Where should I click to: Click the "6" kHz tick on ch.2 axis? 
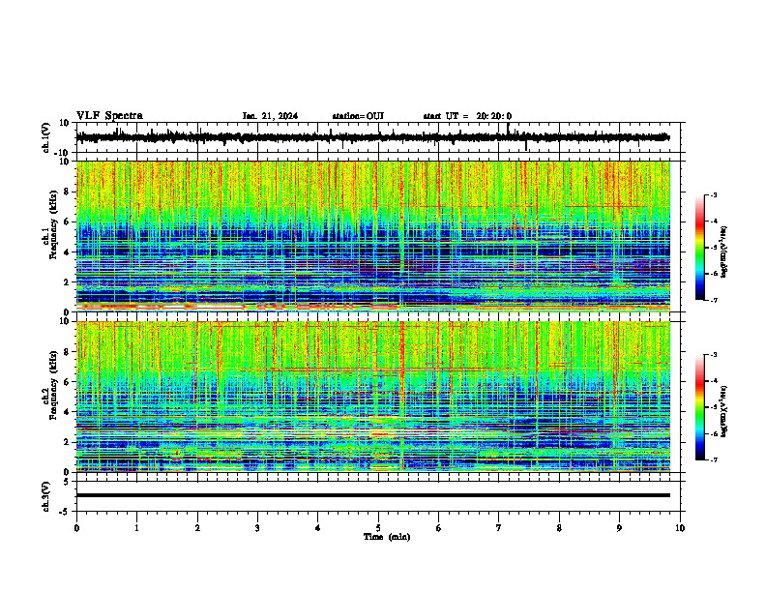(x=68, y=382)
